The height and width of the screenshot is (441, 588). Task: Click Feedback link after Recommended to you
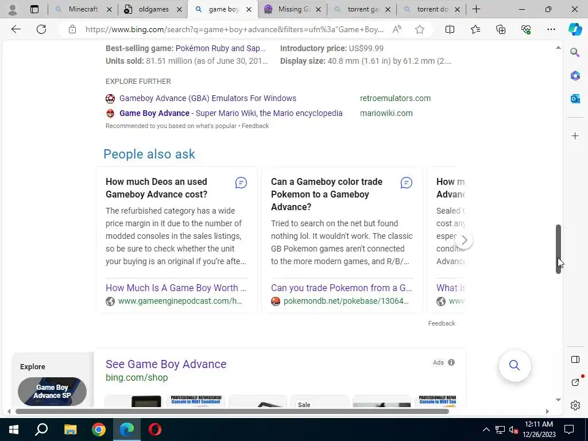(x=255, y=126)
